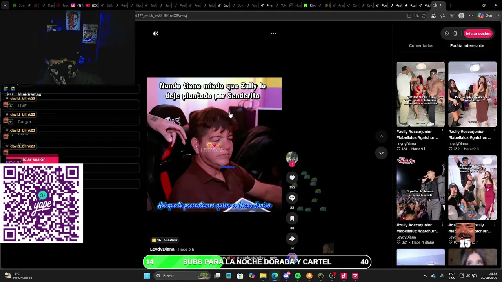Show hidden system tray icons

click(x=425, y=276)
